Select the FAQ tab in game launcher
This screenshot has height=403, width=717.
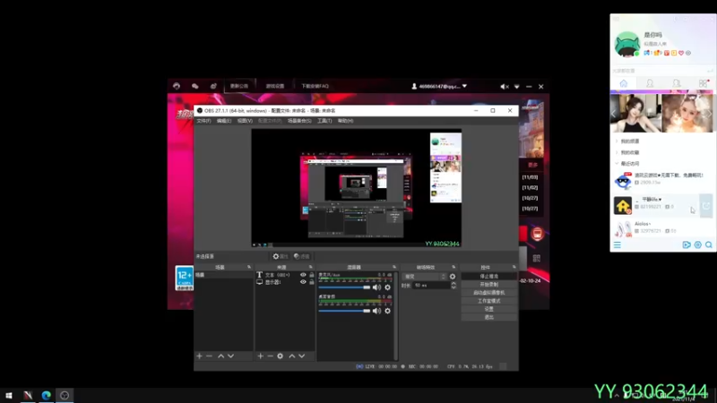click(x=315, y=86)
